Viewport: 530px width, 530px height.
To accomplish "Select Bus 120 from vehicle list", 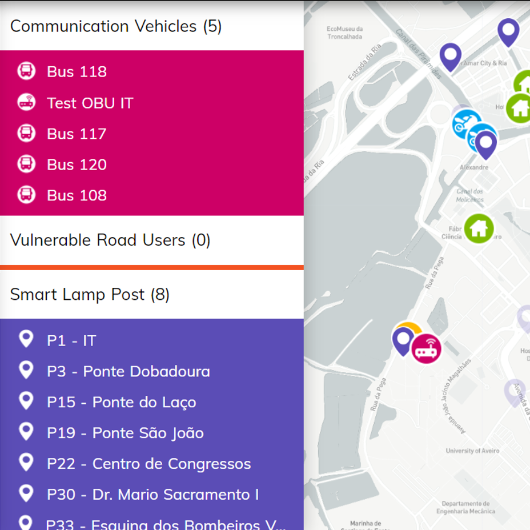I will (152, 164).
